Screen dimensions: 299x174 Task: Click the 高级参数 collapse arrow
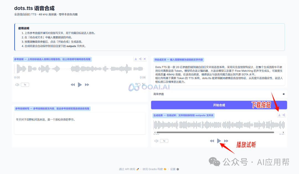pyautogui.click(x=283, y=94)
